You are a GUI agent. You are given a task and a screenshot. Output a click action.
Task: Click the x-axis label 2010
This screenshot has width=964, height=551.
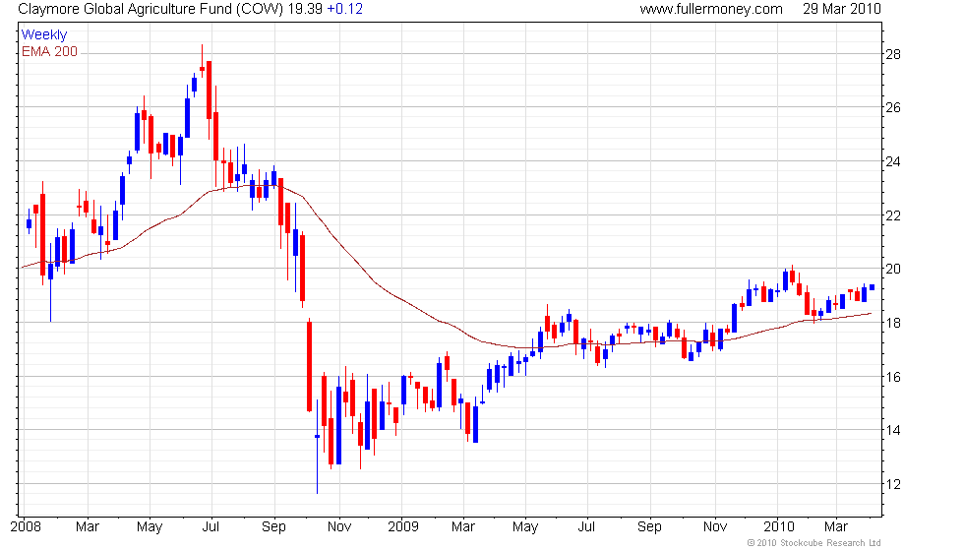779,527
